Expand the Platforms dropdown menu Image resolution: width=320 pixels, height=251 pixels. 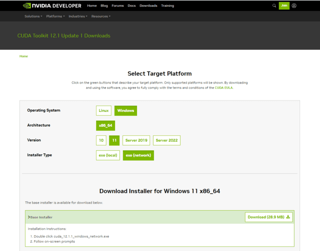coord(55,16)
